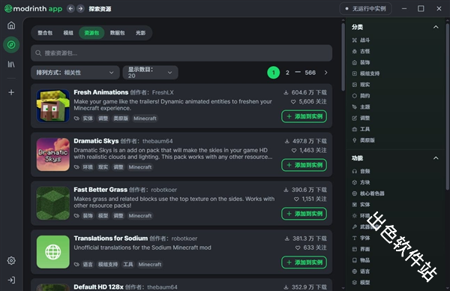Click the 类原版 tag on Fresh Animations card
The image size is (450, 291).
121,118
